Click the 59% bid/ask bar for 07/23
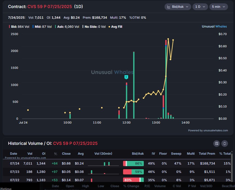Viewport: 235px width, 190px height. click(x=133, y=172)
